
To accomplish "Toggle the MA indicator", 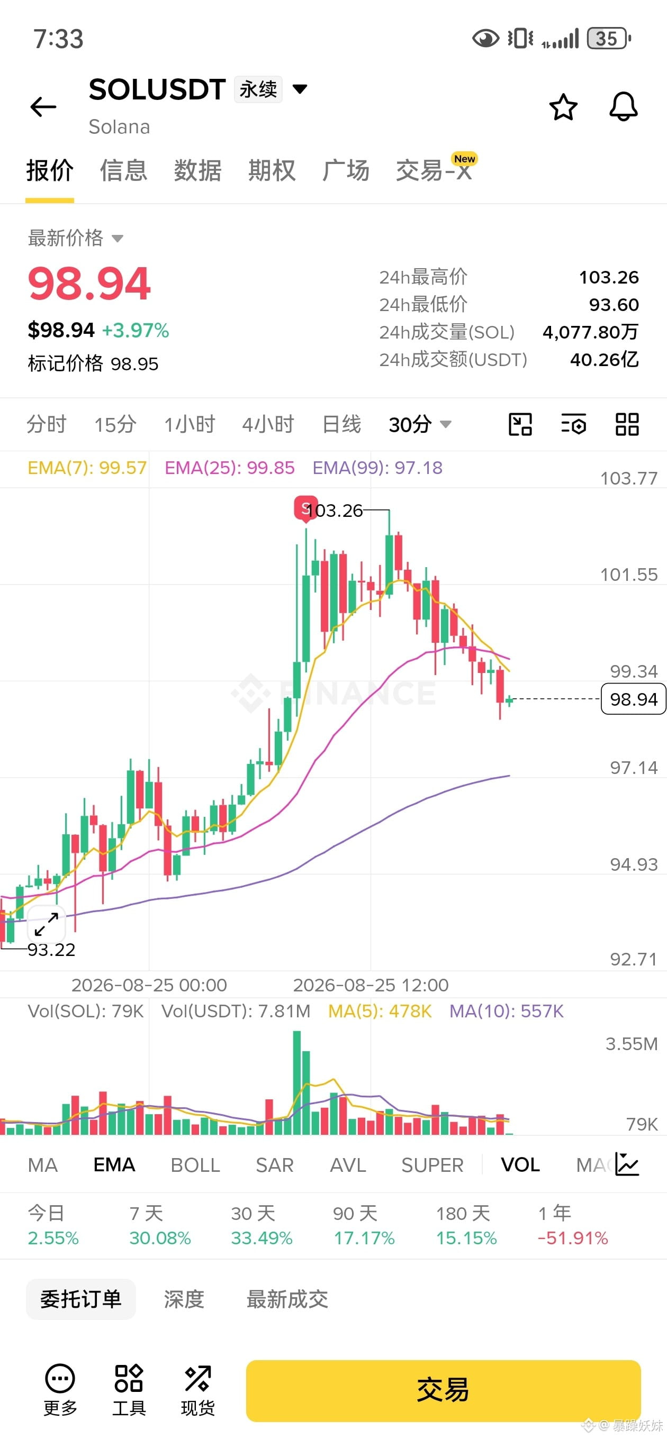I will 43,1165.
